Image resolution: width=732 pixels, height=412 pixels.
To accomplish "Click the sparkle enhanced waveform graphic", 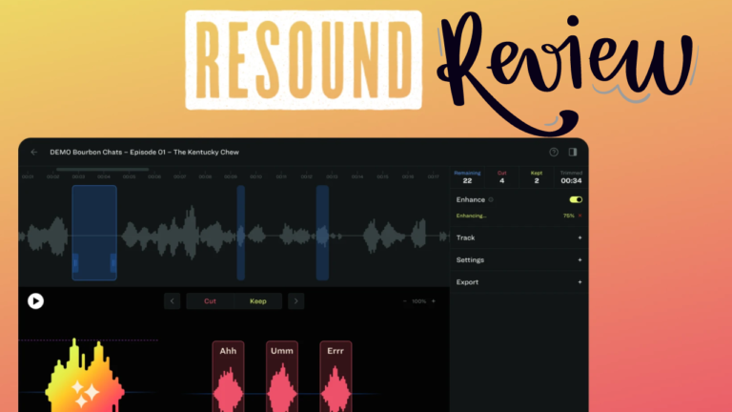I will [x=85, y=376].
